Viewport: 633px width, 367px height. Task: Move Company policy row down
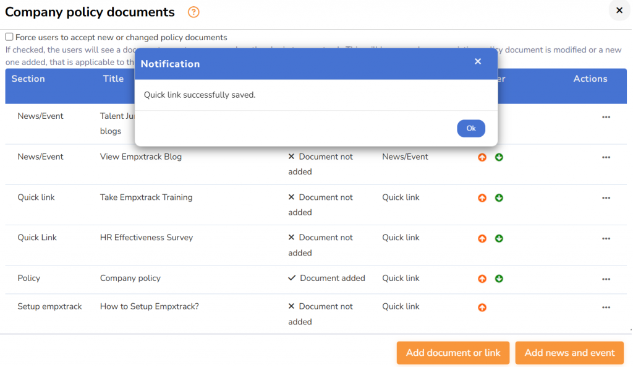click(499, 278)
